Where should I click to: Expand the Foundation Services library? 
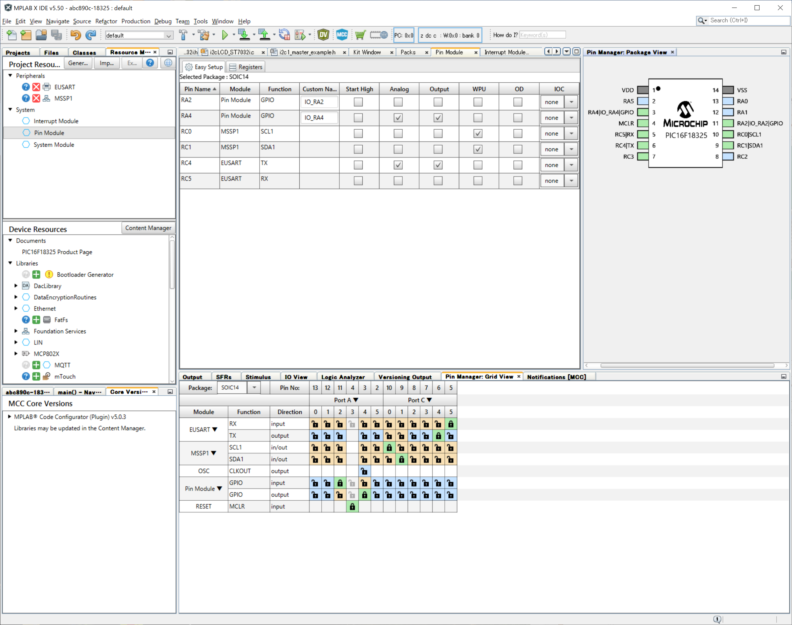tap(16, 331)
